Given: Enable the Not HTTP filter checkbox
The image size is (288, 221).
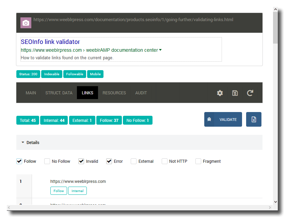Looking at the screenshot, I should coord(164,161).
